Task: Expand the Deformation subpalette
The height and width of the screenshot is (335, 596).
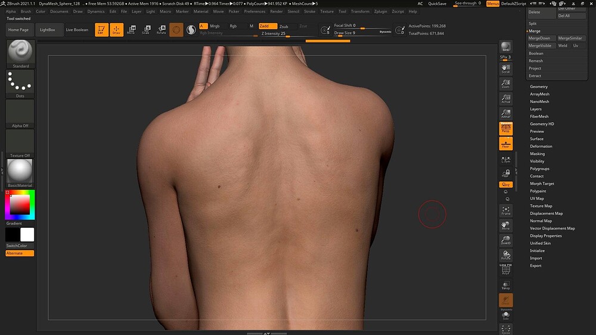Action: (x=541, y=147)
